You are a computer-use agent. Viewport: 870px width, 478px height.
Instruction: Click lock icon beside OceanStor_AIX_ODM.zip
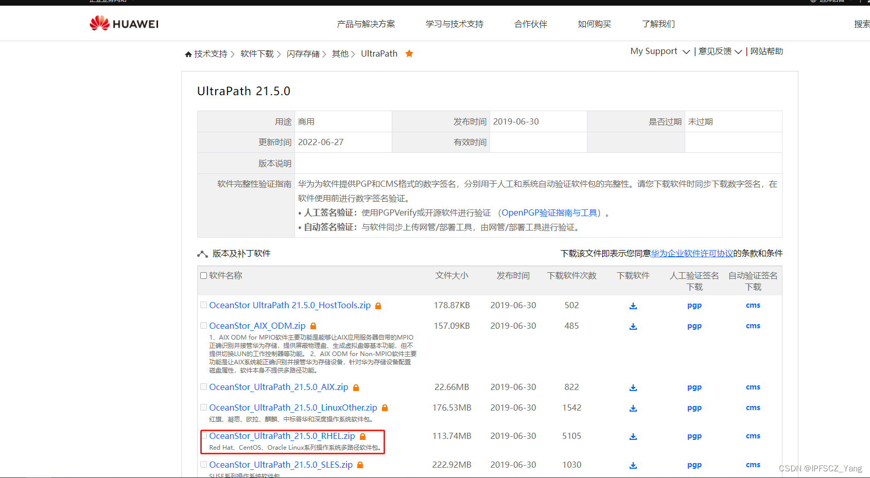pyautogui.click(x=313, y=326)
